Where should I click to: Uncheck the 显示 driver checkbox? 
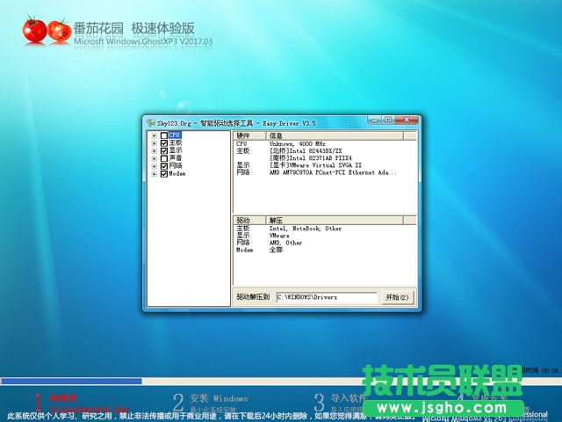coord(164,150)
